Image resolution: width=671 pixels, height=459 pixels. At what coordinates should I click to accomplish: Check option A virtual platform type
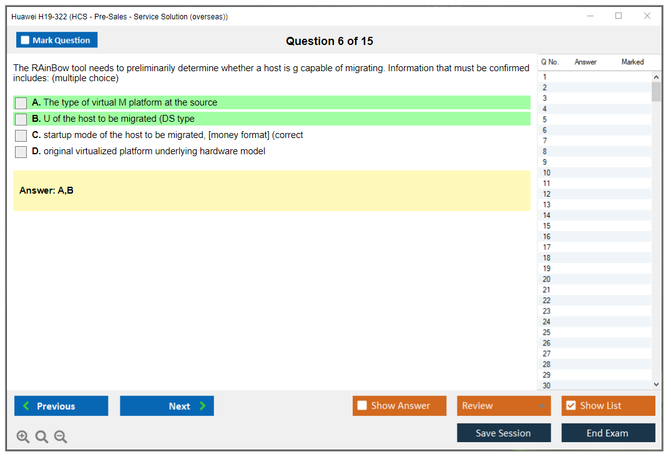(21, 103)
